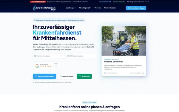The height and width of the screenshot is (112, 179).
Task: Click the Google G logo in rating card
Action: point(37,66)
